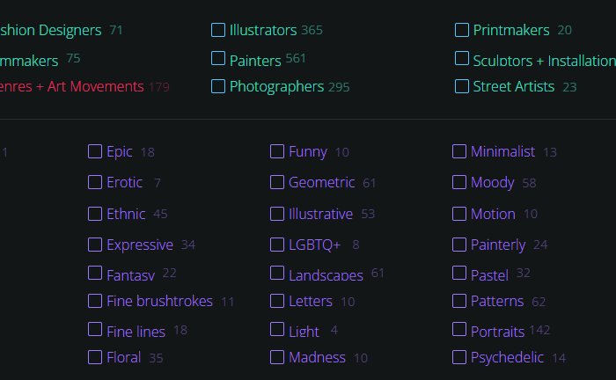The height and width of the screenshot is (380, 616).
Task: Select the Fantasy checkbox
Action: click(95, 273)
